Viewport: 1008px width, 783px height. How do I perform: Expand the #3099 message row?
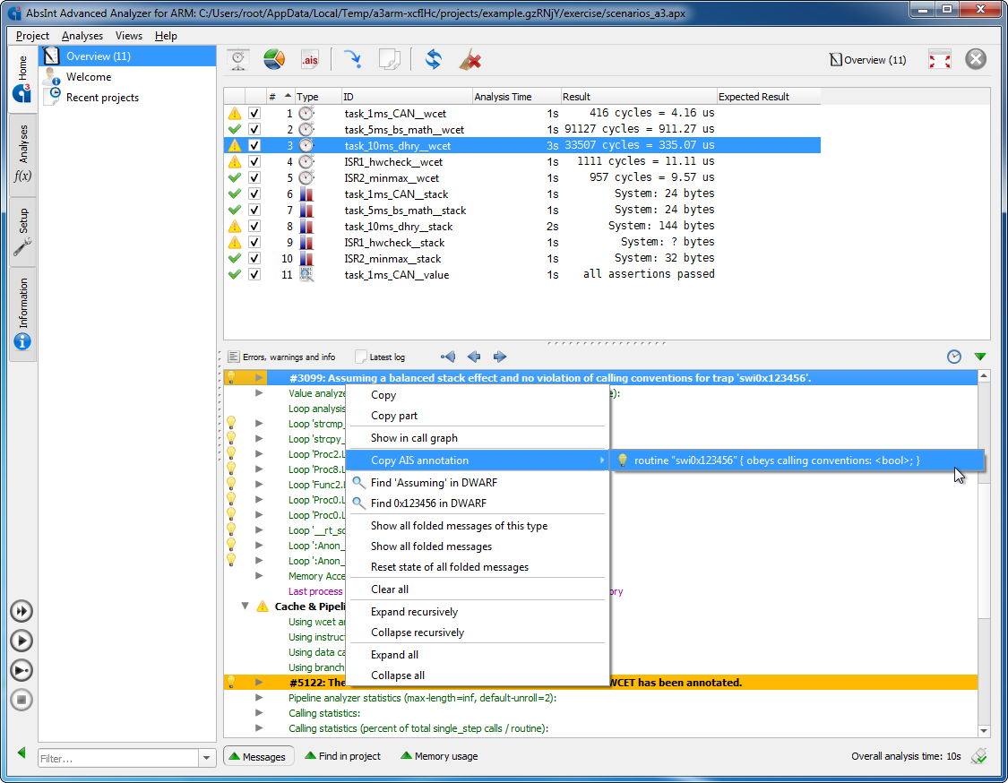pos(259,377)
